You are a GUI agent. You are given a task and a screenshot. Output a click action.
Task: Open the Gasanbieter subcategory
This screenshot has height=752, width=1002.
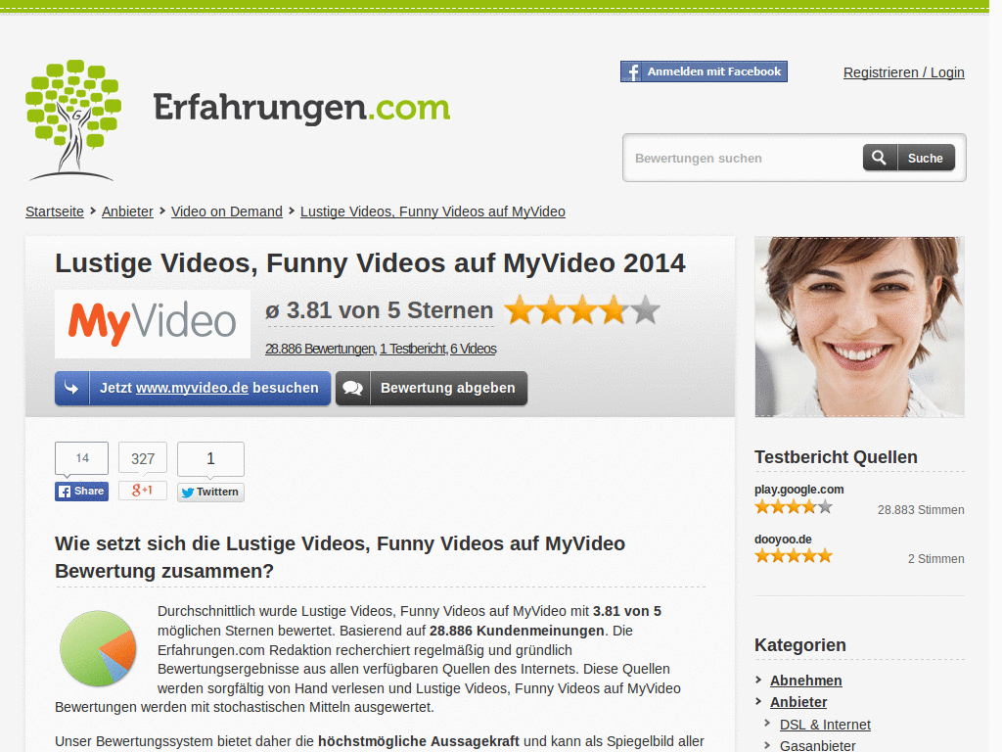pos(817,745)
